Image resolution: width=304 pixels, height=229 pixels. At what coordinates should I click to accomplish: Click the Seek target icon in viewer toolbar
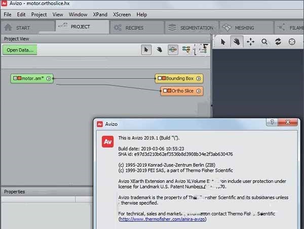pos(292,42)
